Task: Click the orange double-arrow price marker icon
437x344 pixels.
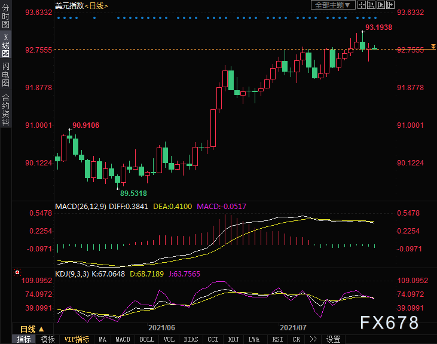Action: pos(433,47)
